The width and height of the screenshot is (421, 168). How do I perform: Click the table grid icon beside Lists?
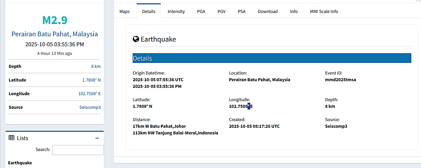click(11, 138)
